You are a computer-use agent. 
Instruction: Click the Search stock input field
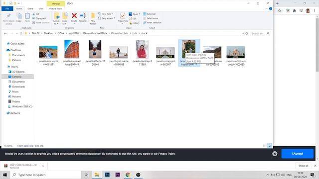pyautogui.click(x=260, y=33)
